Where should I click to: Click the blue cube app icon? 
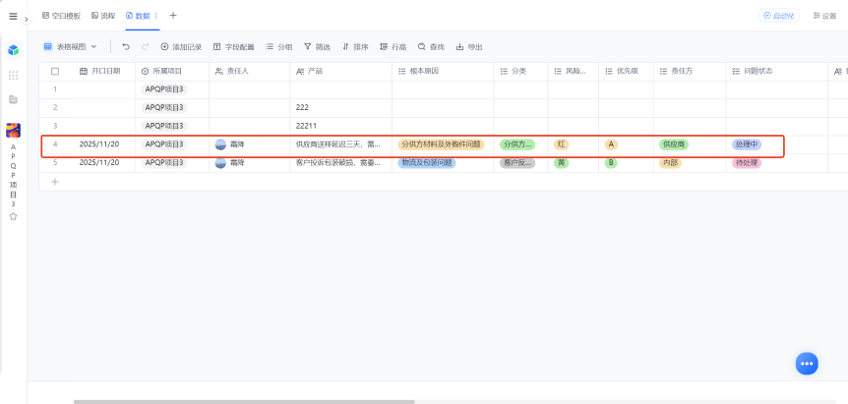[13, 50]
